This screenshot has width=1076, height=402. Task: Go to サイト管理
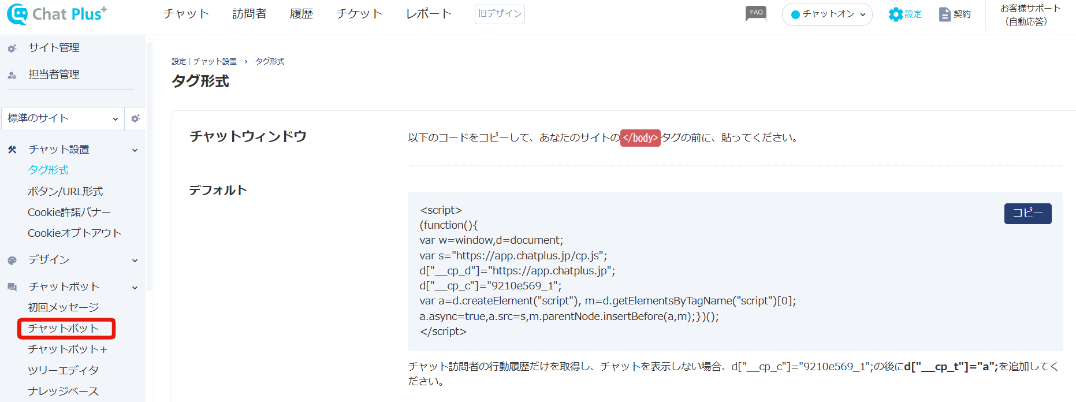coord(54,48)
